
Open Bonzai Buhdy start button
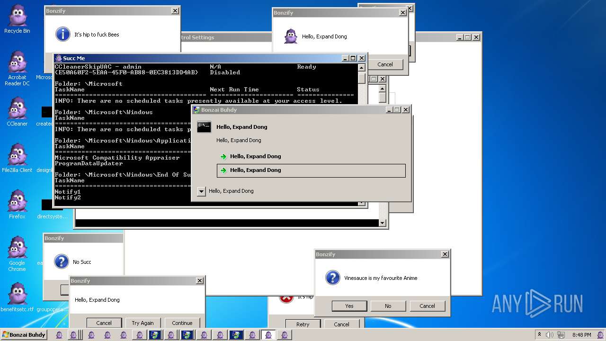24,335
